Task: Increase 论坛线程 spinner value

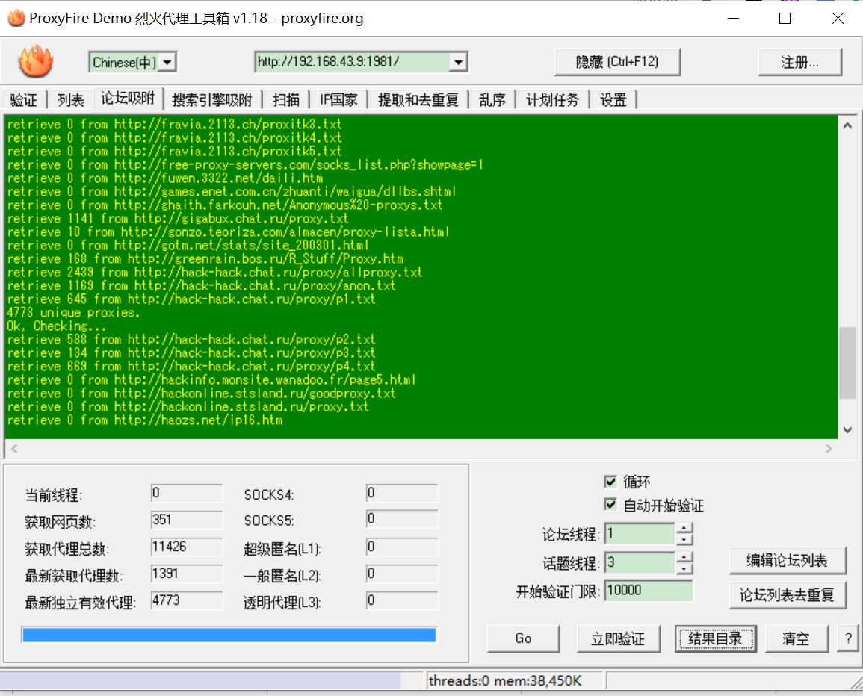Action: tap(684, 528)
